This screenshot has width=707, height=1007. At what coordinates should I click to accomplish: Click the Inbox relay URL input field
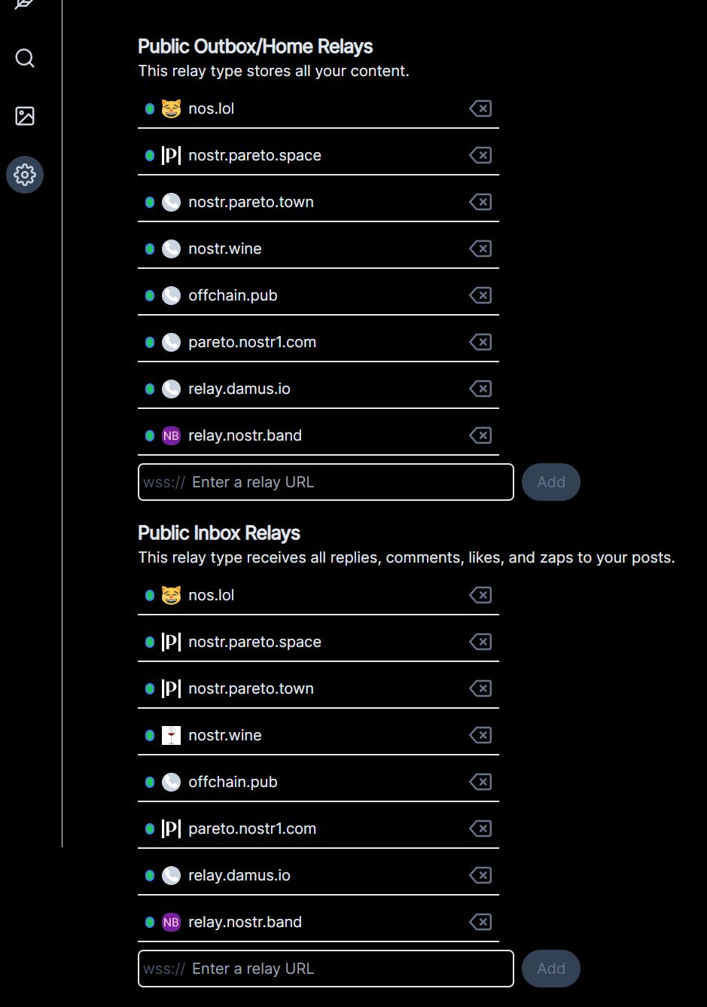click(326, 969)
